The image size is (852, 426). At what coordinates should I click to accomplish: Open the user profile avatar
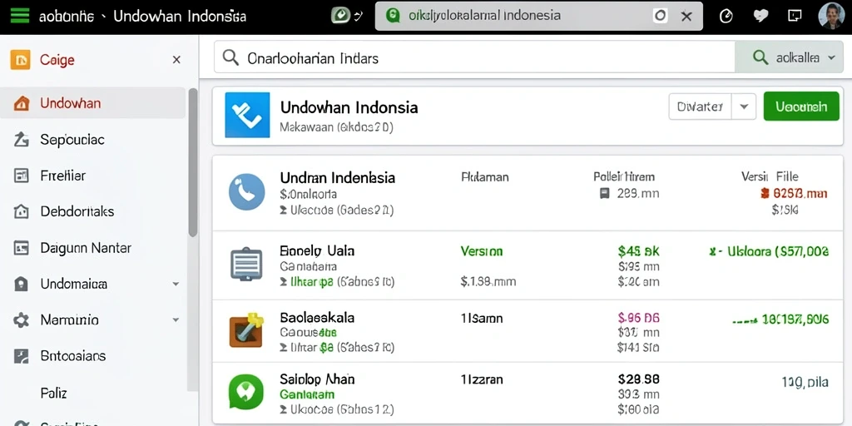point(831,16)
